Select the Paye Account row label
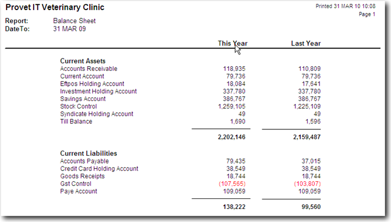This screenshot has width=391, height=222. (x=79, y=191)
